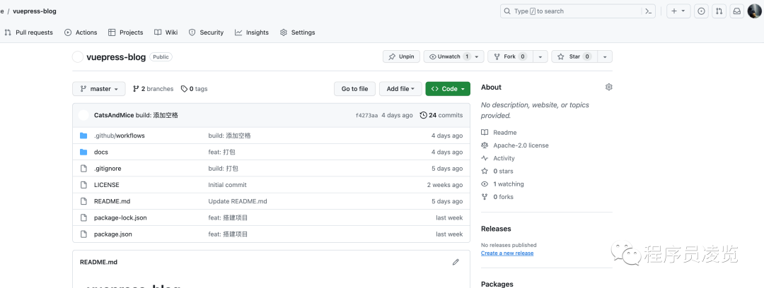Open the vuepress-blog breadcrumb link

coord(35,11)
